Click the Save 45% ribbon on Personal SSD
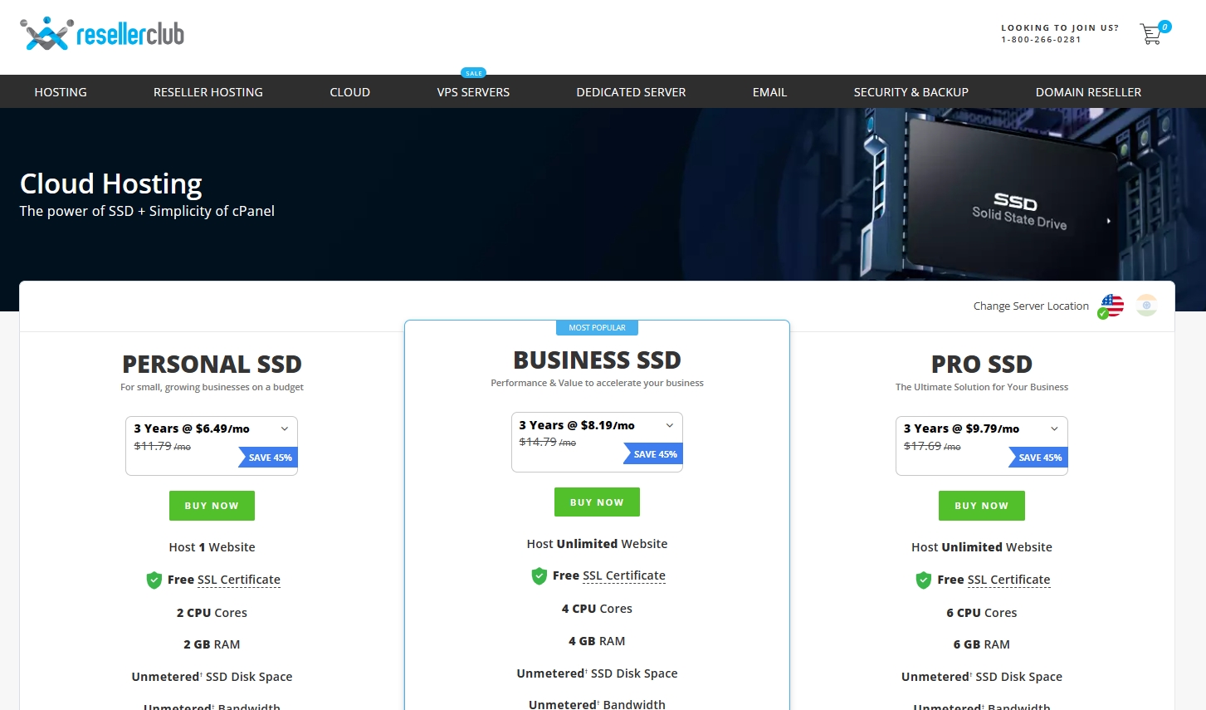The image size is (1206, 710). click(268, 458)
